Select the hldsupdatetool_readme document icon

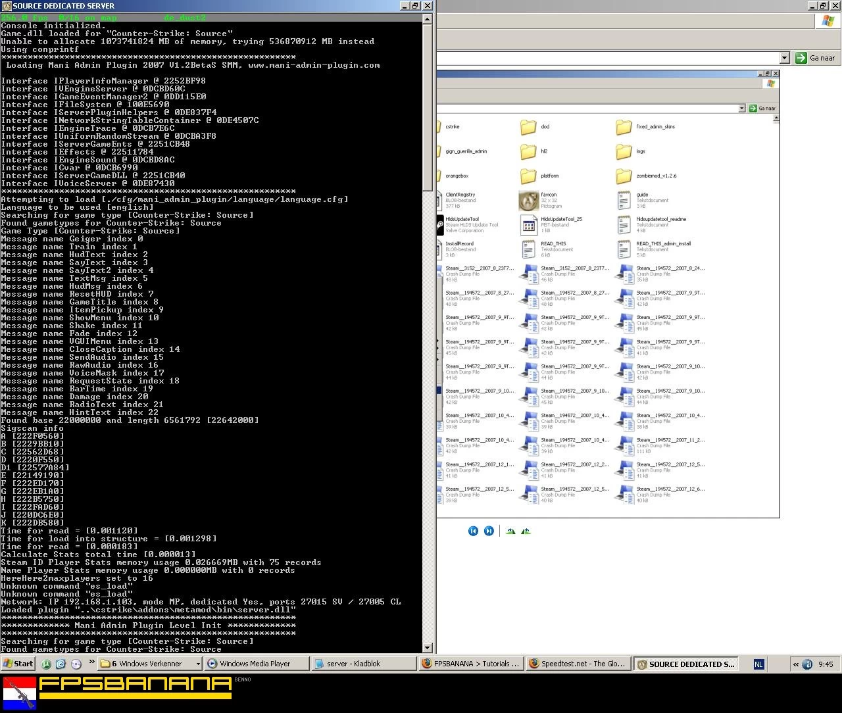[624, 225]
